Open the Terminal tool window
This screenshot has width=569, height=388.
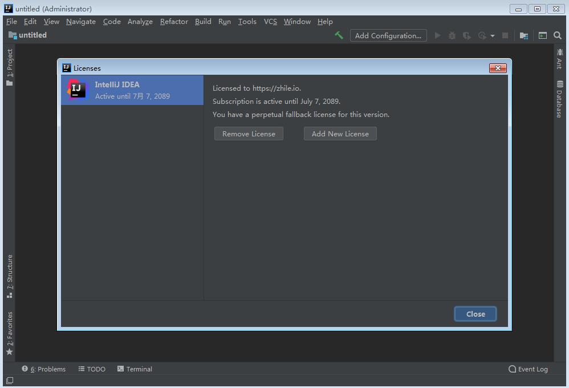click(135, 369)
